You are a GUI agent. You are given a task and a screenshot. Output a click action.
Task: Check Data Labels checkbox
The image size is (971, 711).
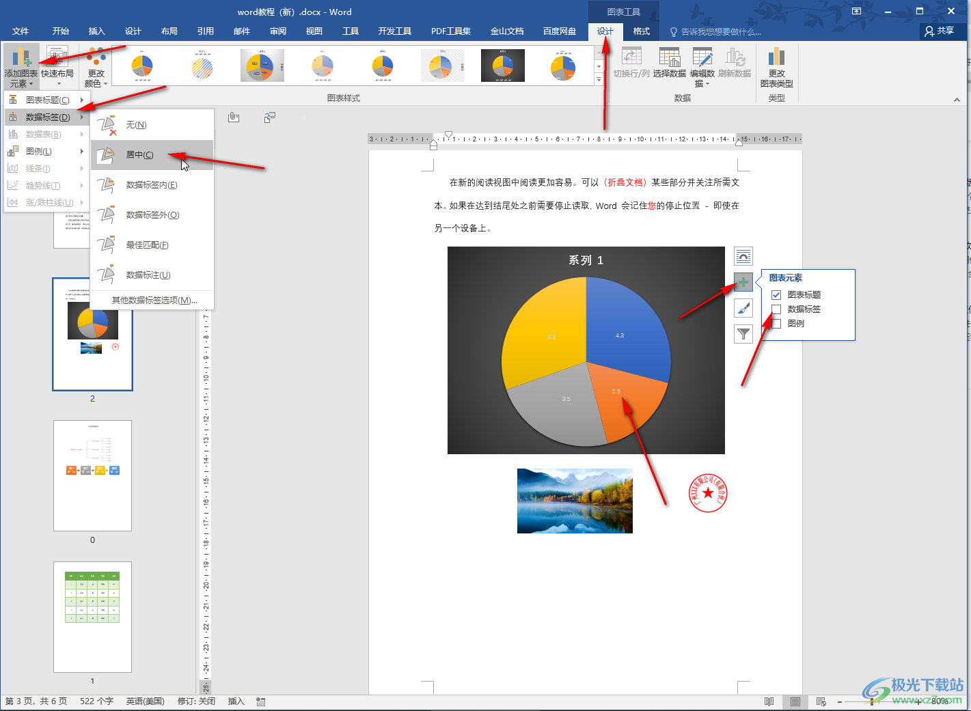click(x=776, y=309)
